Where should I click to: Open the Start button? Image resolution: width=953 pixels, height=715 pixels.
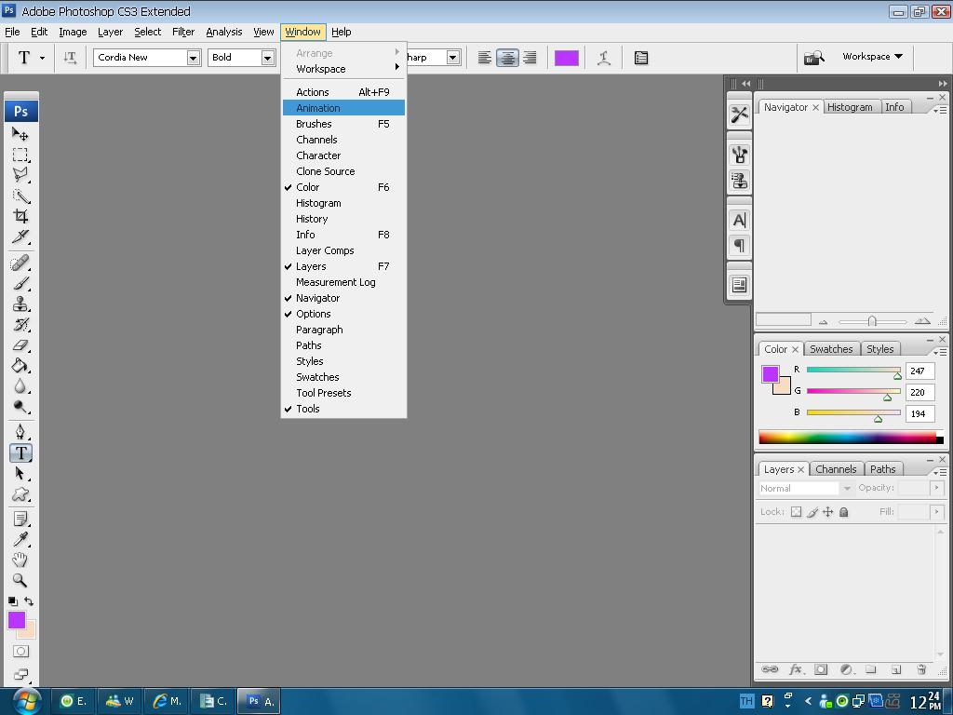tap(27, 701)
